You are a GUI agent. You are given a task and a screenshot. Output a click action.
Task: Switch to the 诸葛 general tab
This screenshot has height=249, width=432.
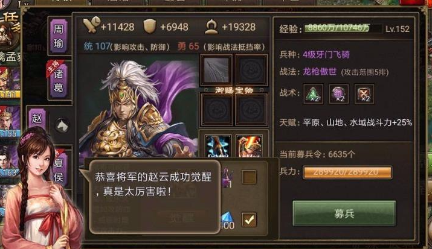tap(58, 80)
